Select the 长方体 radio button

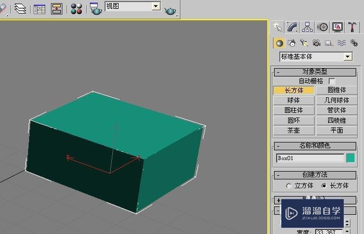(324, 186)
